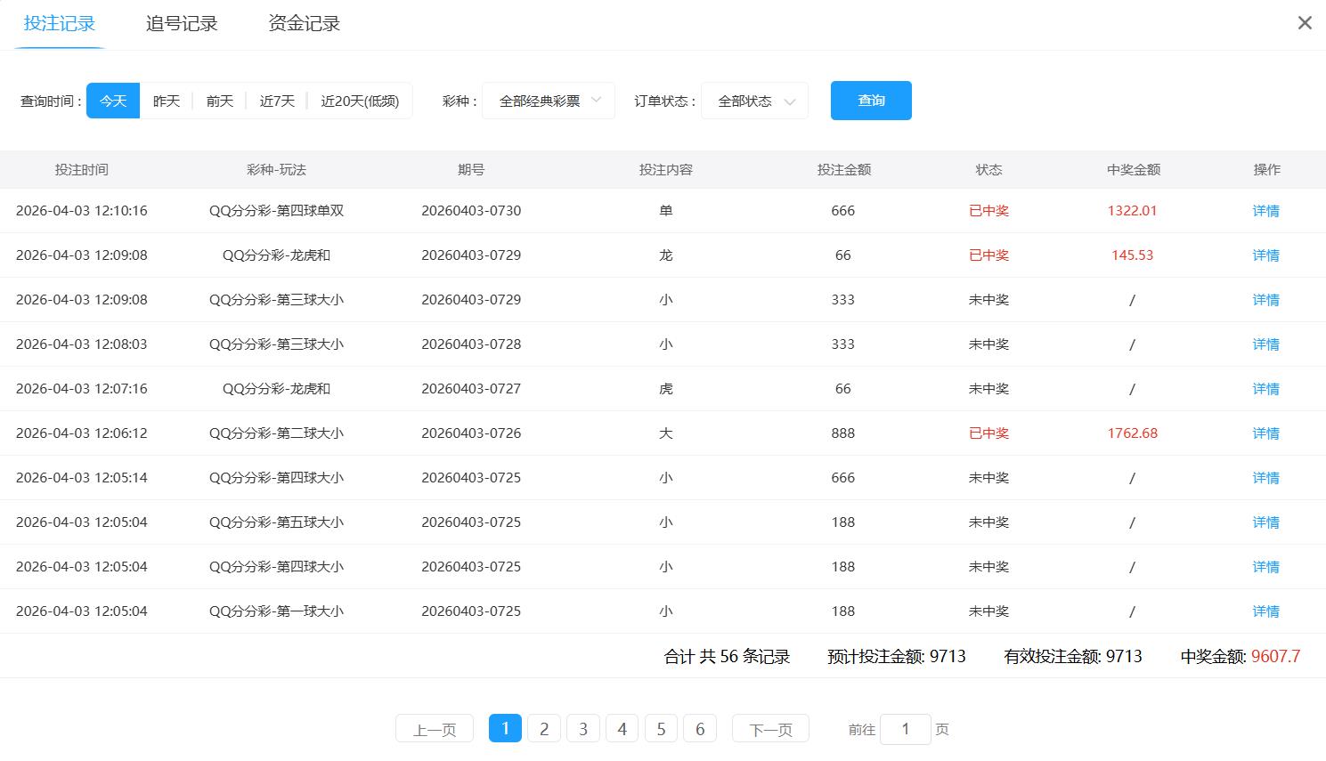Viewport: 1326px width, 761px height.
Task: 跳转到第2页记录
Action: (543, 728)
